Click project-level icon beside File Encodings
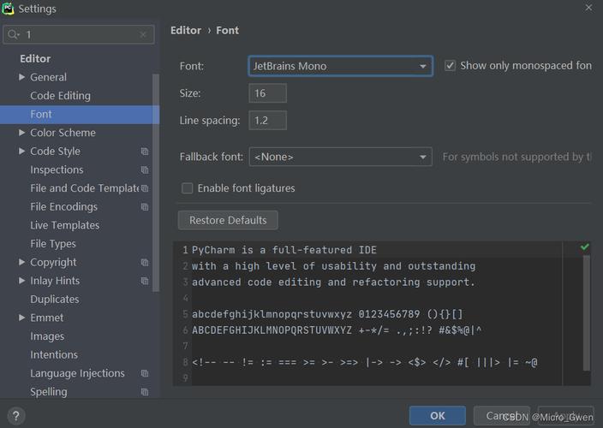Viewport: 603px width, 428px height. [x=145, y=207]
